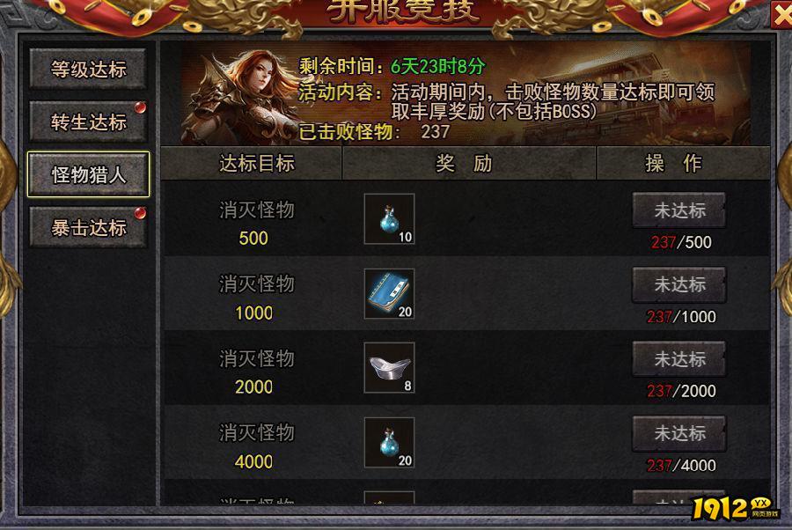Click the blue book reward icon
This screenshot has height=530, width=792.
coord(390,293)
